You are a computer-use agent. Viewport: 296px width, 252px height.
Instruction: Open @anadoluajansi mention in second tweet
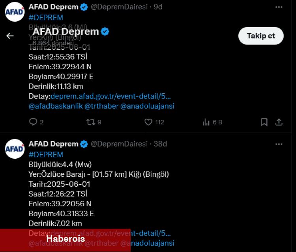click(x=147, y=243)
